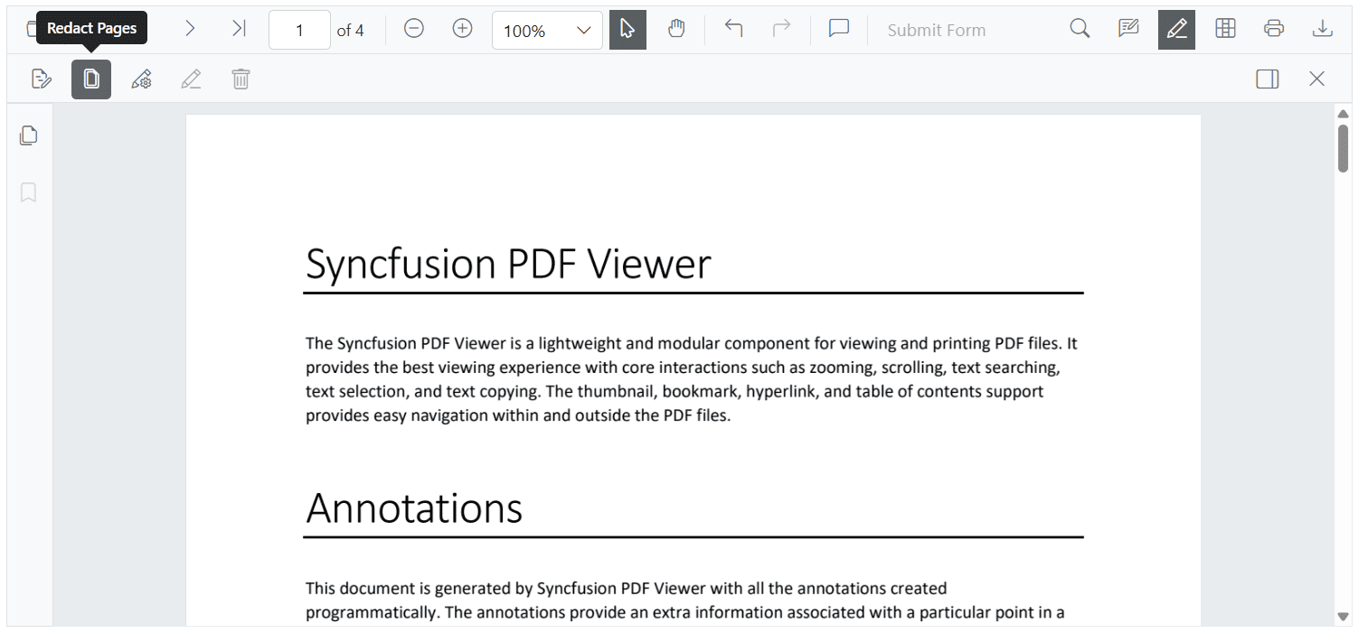
Task: Show the page thumbnails panel
Action: tap(28, 135)
